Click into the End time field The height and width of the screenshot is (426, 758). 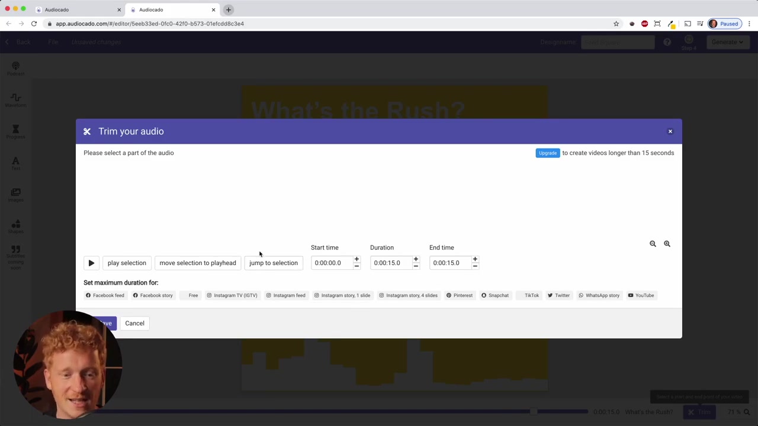(449, 263)
